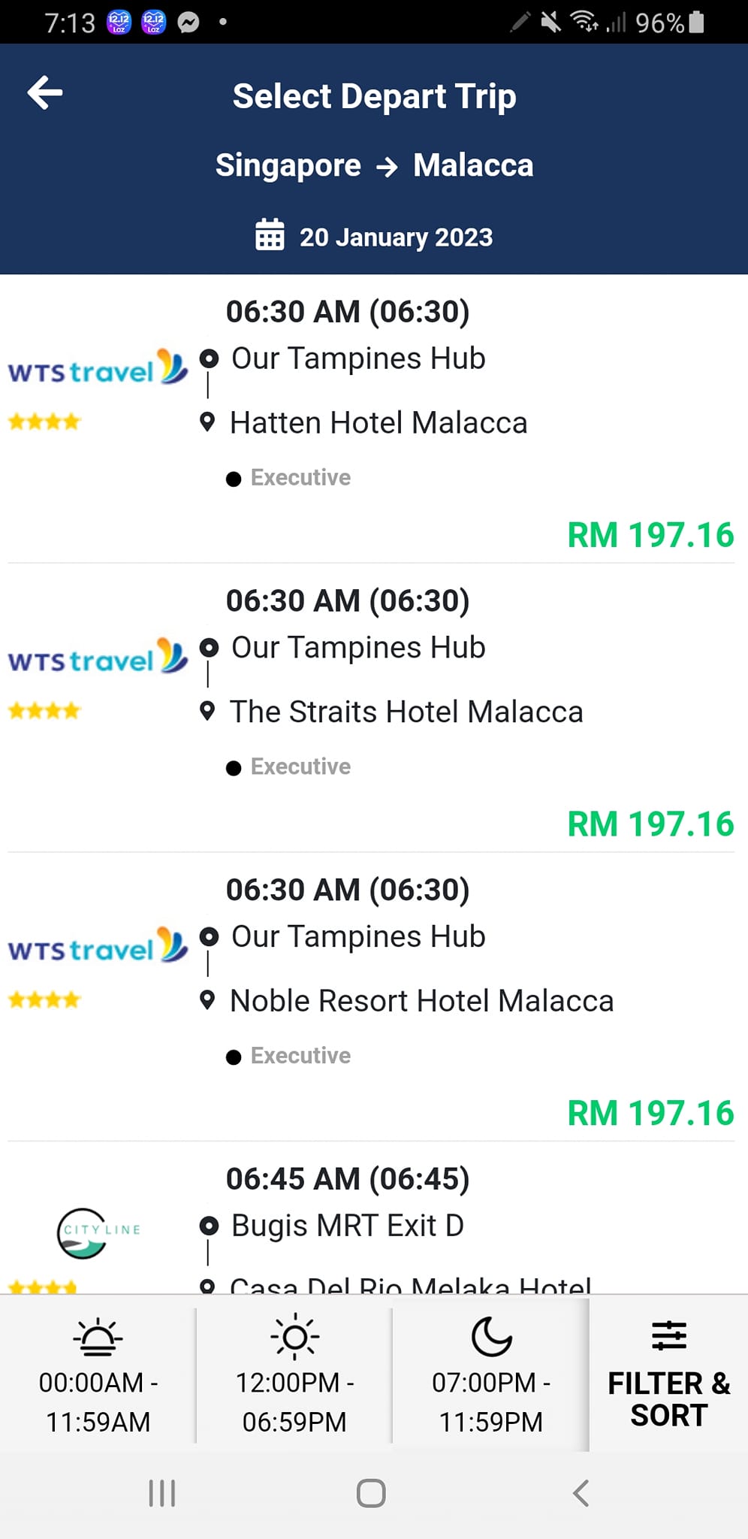Tap the City Line operator logo
The width and height of the screenshot is (748, 1539).
pyautogui.click(x=98, y=1232)
